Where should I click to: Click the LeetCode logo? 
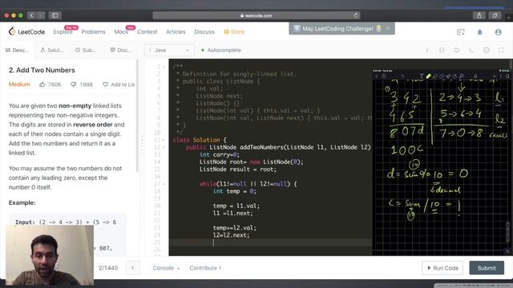pyautogui.click(x=26, y=32)
